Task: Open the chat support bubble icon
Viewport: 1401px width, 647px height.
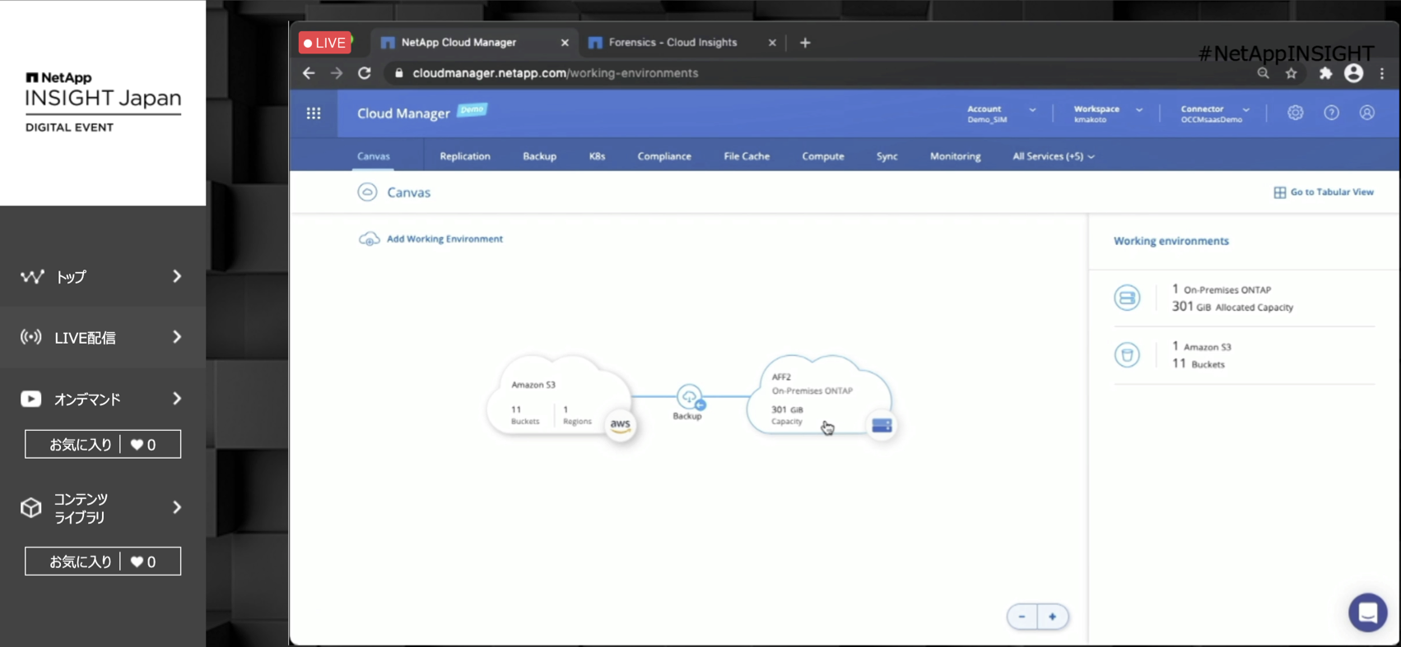Action: coord(1367,612)
